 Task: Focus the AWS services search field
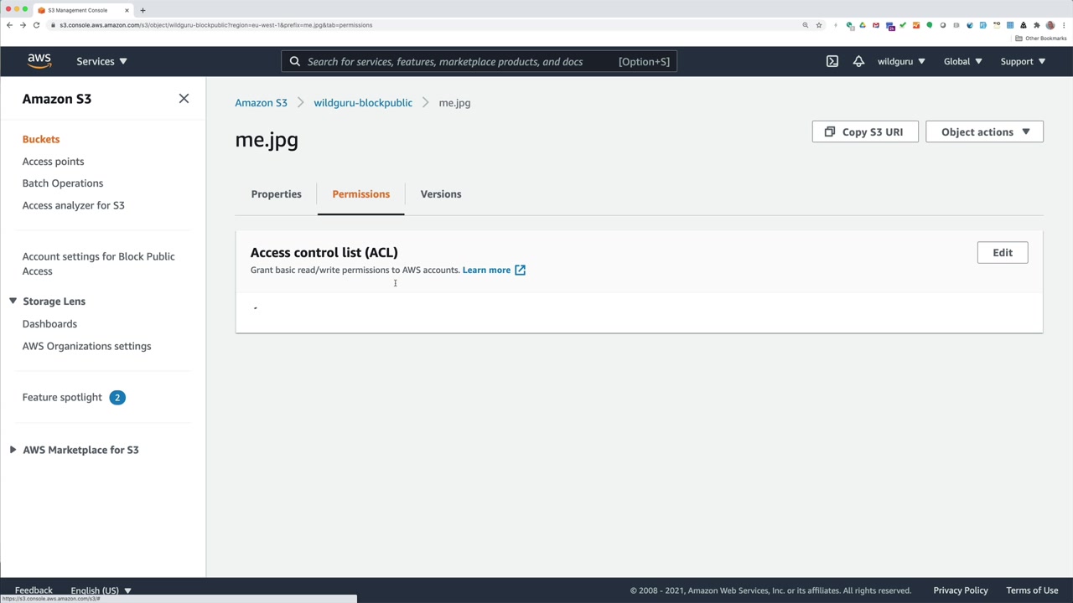(479, 61)
